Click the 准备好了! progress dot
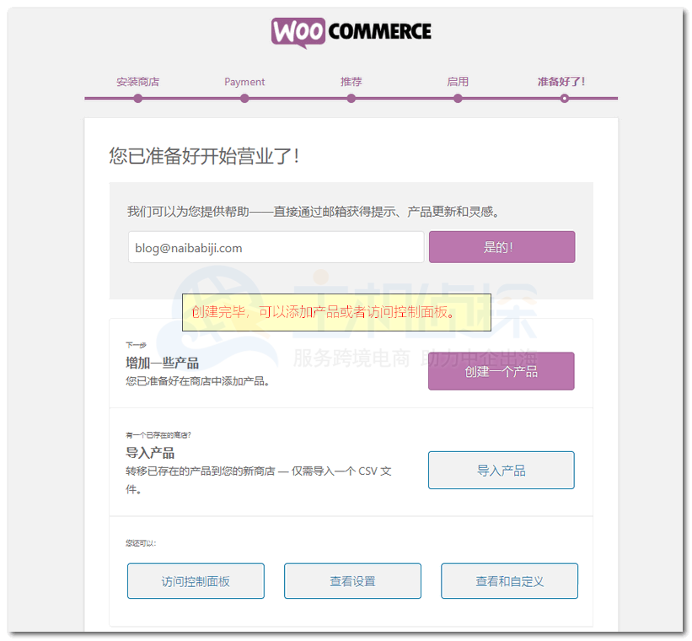This screenshot has height=641, width=692. (x=565, y=99)
